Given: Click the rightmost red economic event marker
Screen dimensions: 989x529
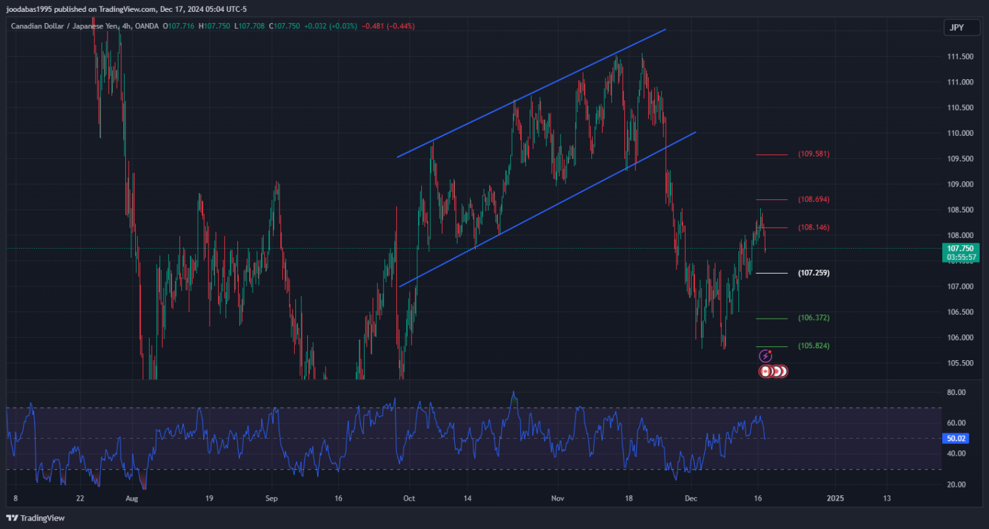Looking at the screenshot, I should click(x=782, y=371).
